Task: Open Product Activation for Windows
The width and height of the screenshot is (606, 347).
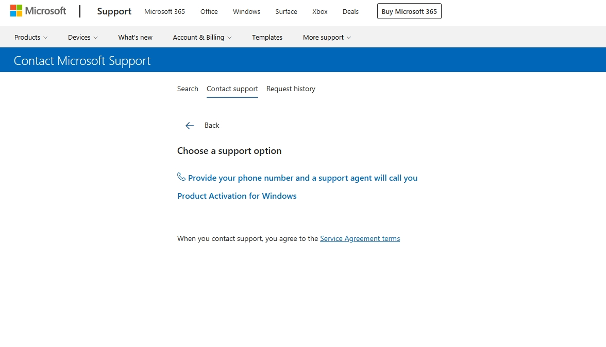Action: coord(237,196)
